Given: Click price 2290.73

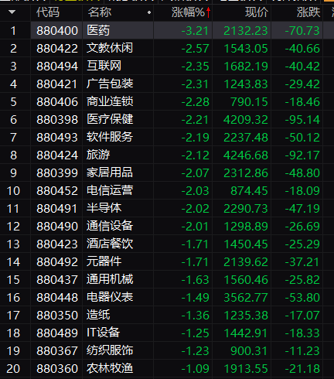Looking at the screenshot, I should [x=246, y=209].
